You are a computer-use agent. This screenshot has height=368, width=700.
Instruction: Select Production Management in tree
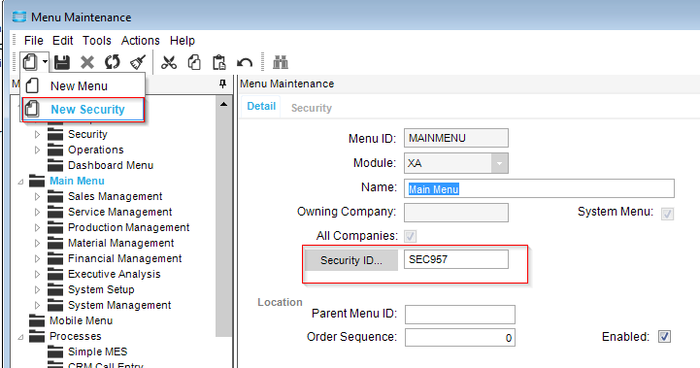click(128, 228)
